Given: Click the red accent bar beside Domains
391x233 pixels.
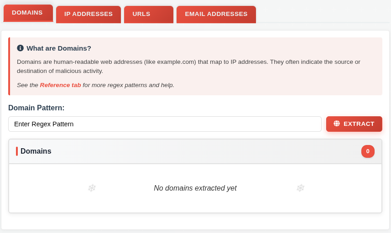Looking at the screenshot, I should 17,151.
